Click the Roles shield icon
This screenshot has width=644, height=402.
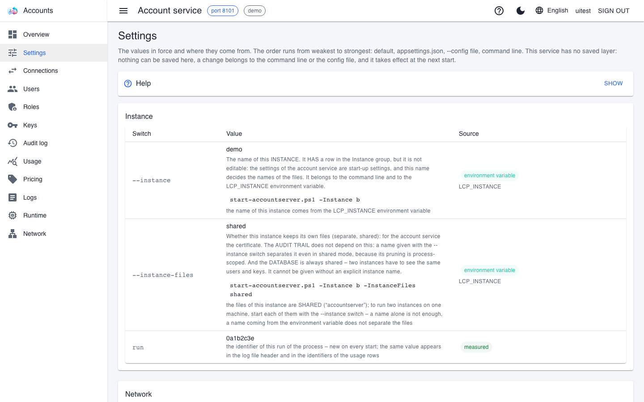click(13, 107)
